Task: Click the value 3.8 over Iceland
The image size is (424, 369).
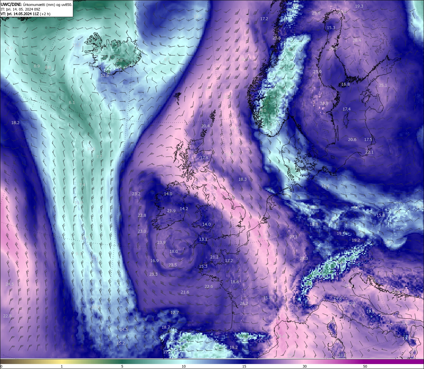Action: (120, 61)
